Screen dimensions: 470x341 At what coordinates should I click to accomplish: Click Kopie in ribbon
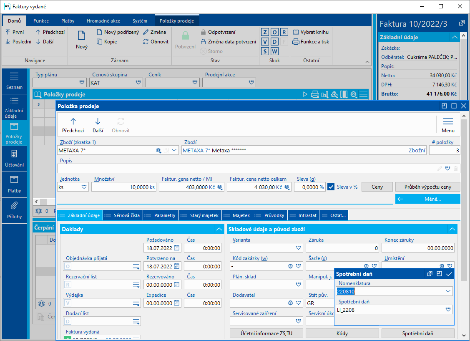[107, 42]
